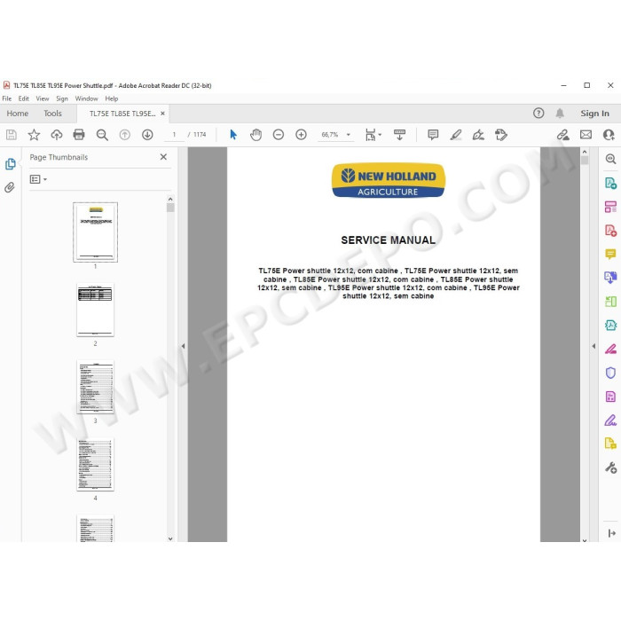Screen dimensions: 621x621
Task: Activate the Hand pan tool
Action: (255, 135)
